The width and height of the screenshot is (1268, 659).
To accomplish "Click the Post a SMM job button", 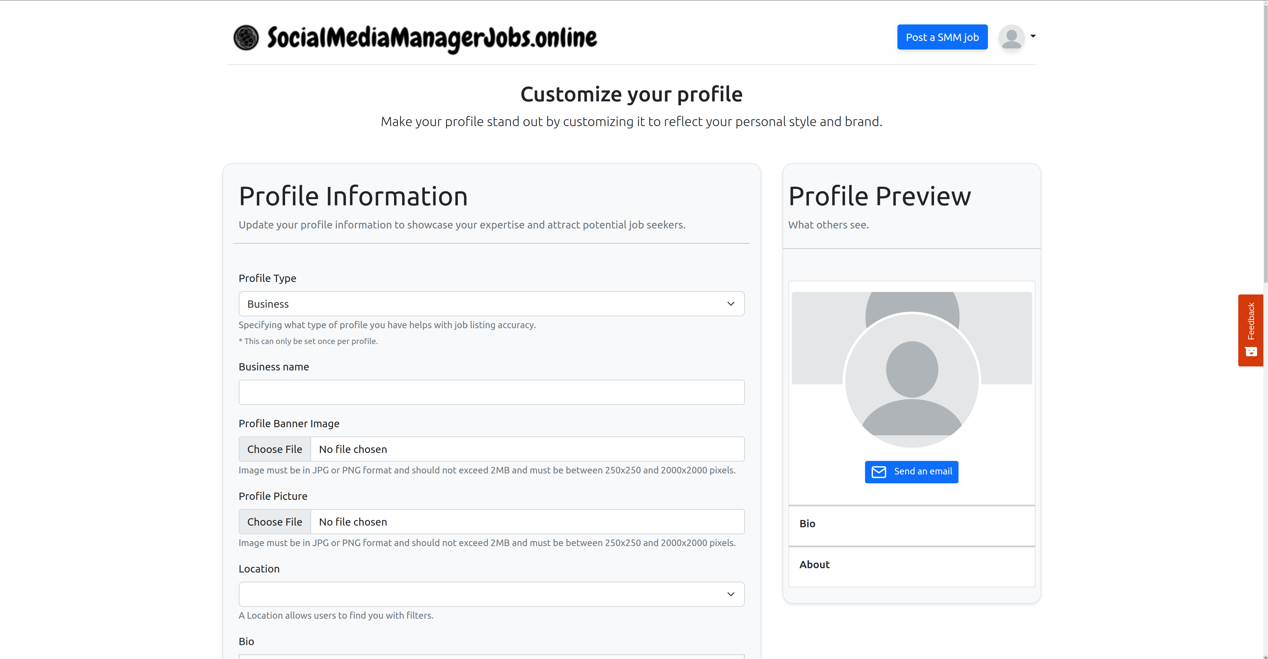I will 942,37.
